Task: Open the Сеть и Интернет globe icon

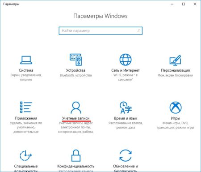Action: pyautogui.click(x=126, y=60)
